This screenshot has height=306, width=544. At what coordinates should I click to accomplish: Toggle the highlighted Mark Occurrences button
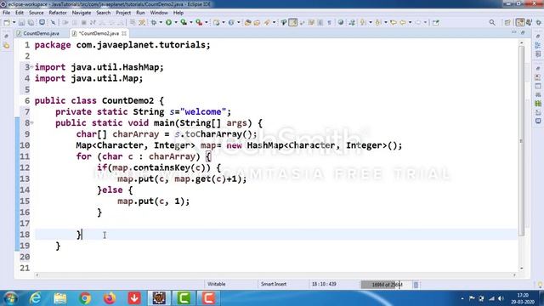(292, 23)
